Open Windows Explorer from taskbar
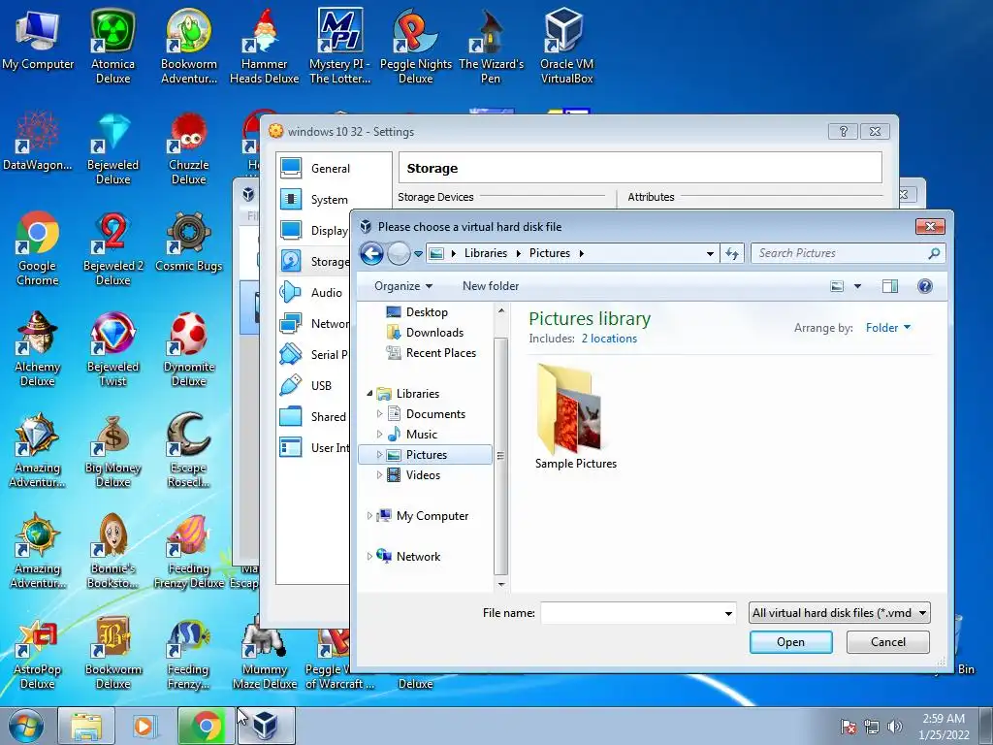This screenshot has height=745, width=993. (86, 726)
